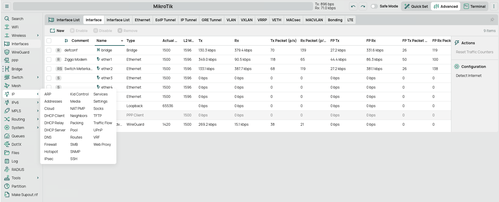Check the select-all checkbox in the table header
This screenshot has width=499, height=202.
coord(49,41)
